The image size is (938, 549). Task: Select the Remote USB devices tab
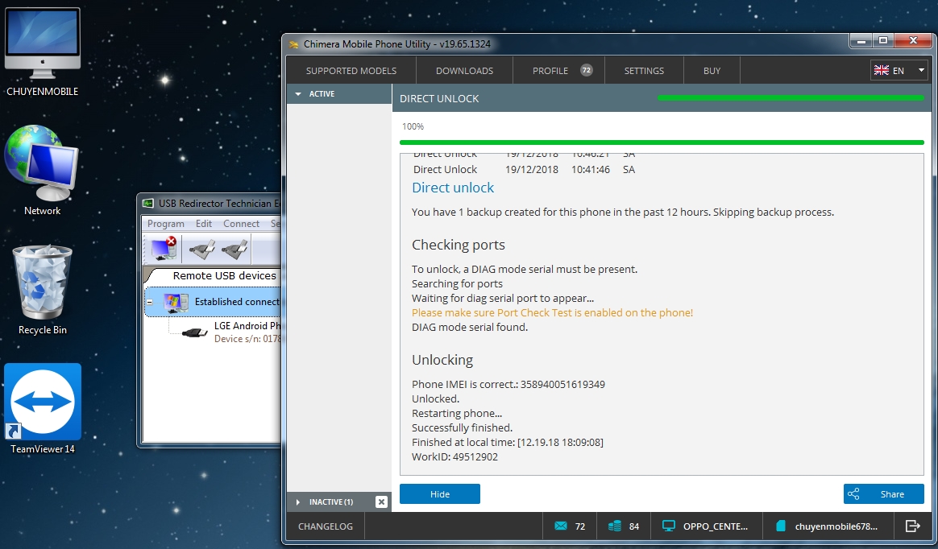pyautogui.click(x=224, y=275)
